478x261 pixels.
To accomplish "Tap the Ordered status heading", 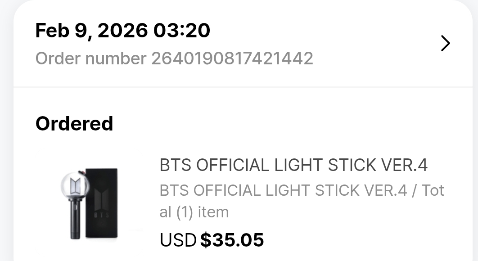I will coord(74,123).
